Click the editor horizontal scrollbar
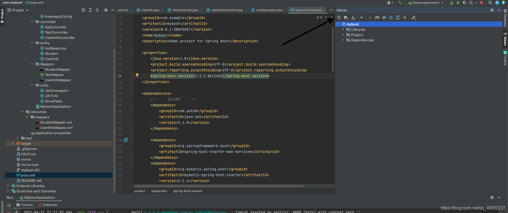 pos(219,186)
